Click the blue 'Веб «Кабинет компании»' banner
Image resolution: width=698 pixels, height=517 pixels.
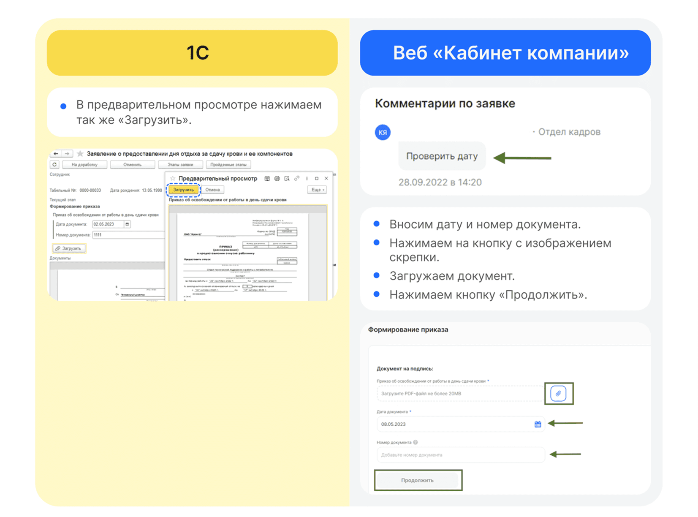pyautogui.click(x=505, y=53)
